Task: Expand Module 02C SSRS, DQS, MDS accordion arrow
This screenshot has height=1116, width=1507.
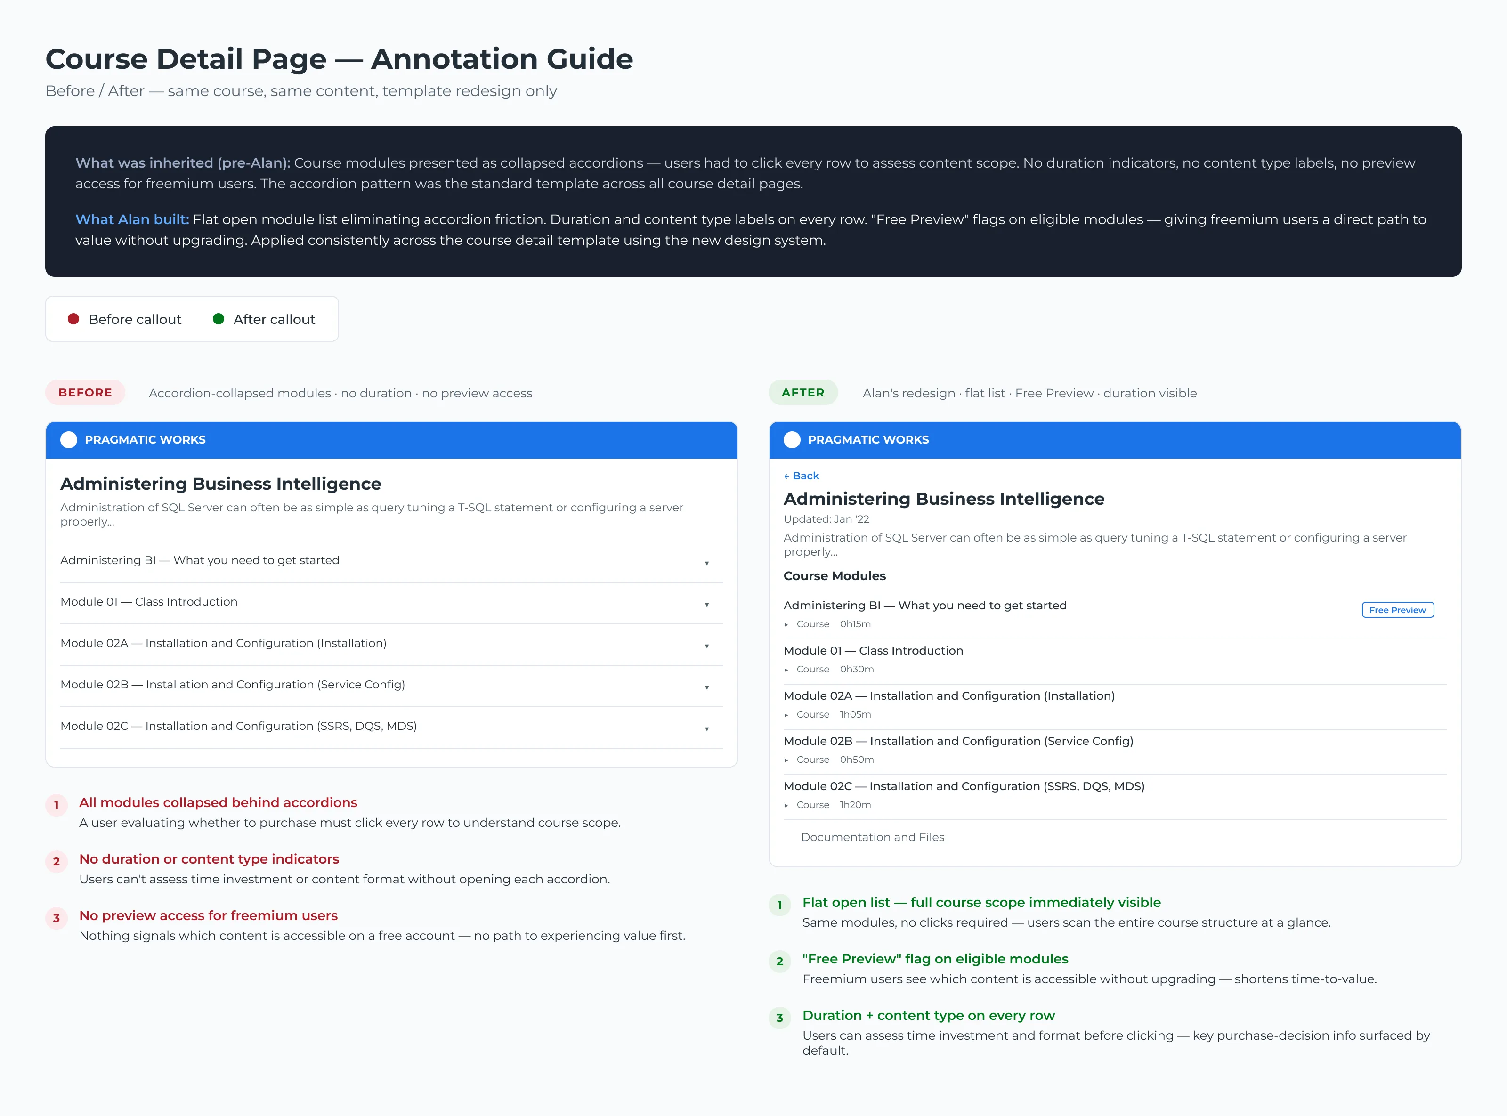Action: [706, 728]
